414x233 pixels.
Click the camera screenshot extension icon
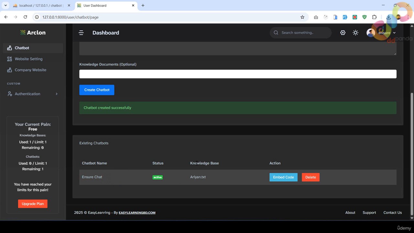[x=316, y=17]
